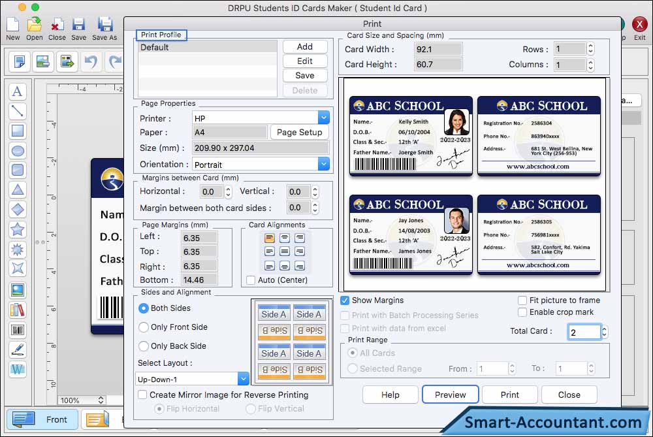
Task: Click the red Exit icon
Action: tap(639, 24)
